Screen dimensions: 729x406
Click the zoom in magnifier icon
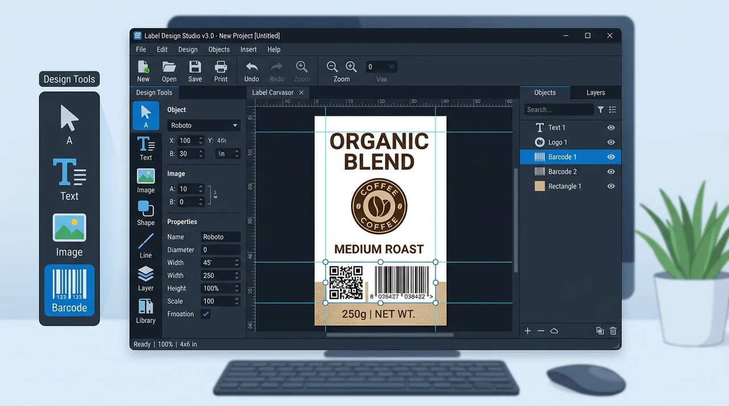tap(351, 67)
